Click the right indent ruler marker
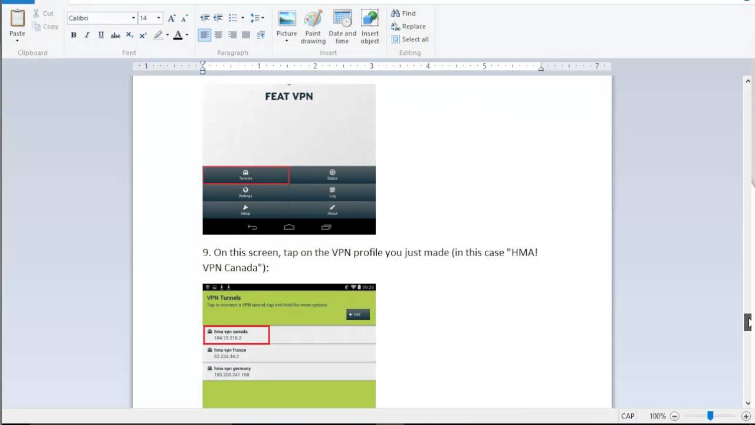This screenshot has width=755, height=425. pyautogui.click(x=541, y=68)
